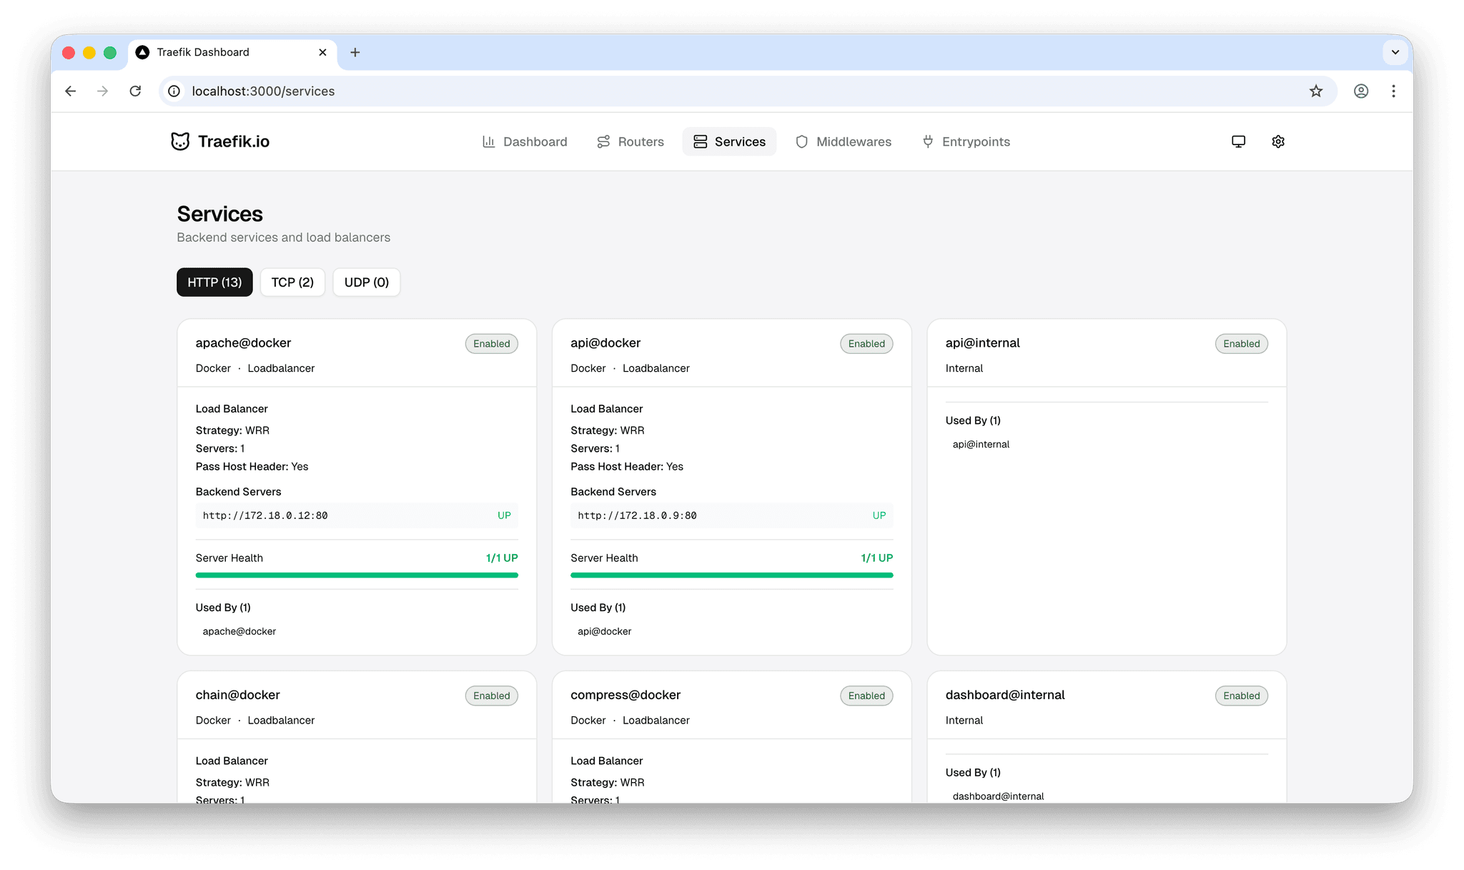Click the Entrypoints anchor icon
Image resolution: width=1464 pixels, height=870 pixels.
point(928,142)
